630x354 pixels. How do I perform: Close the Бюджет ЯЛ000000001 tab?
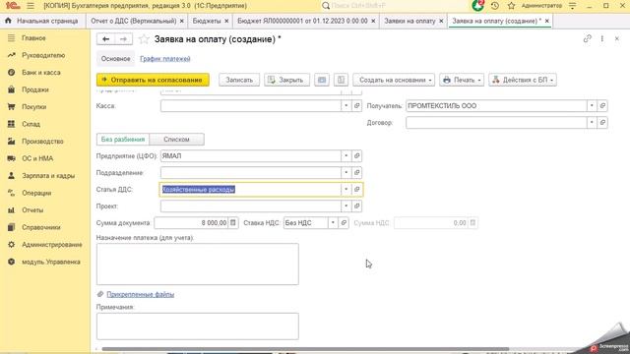point(373,21)
